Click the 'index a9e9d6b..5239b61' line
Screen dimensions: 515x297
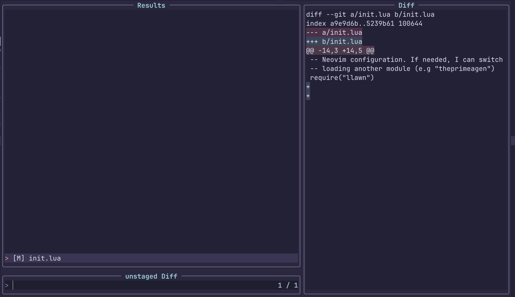coord(364,23)
